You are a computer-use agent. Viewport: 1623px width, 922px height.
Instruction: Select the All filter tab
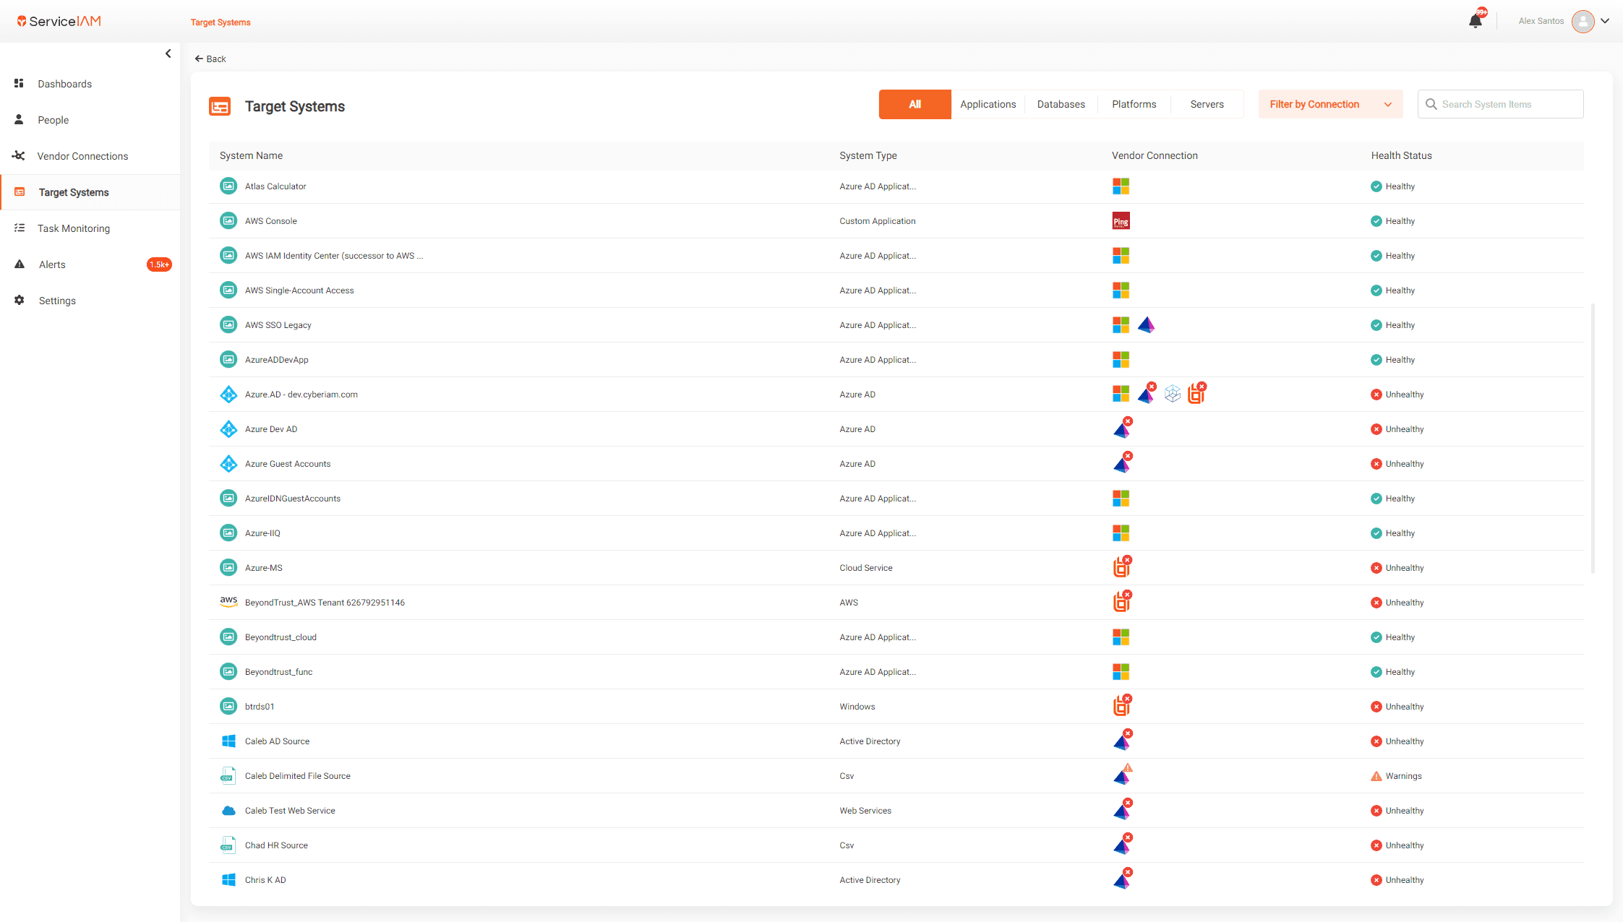pos(915,104)
